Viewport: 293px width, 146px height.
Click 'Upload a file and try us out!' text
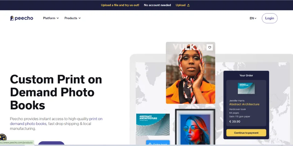[120, 5]
